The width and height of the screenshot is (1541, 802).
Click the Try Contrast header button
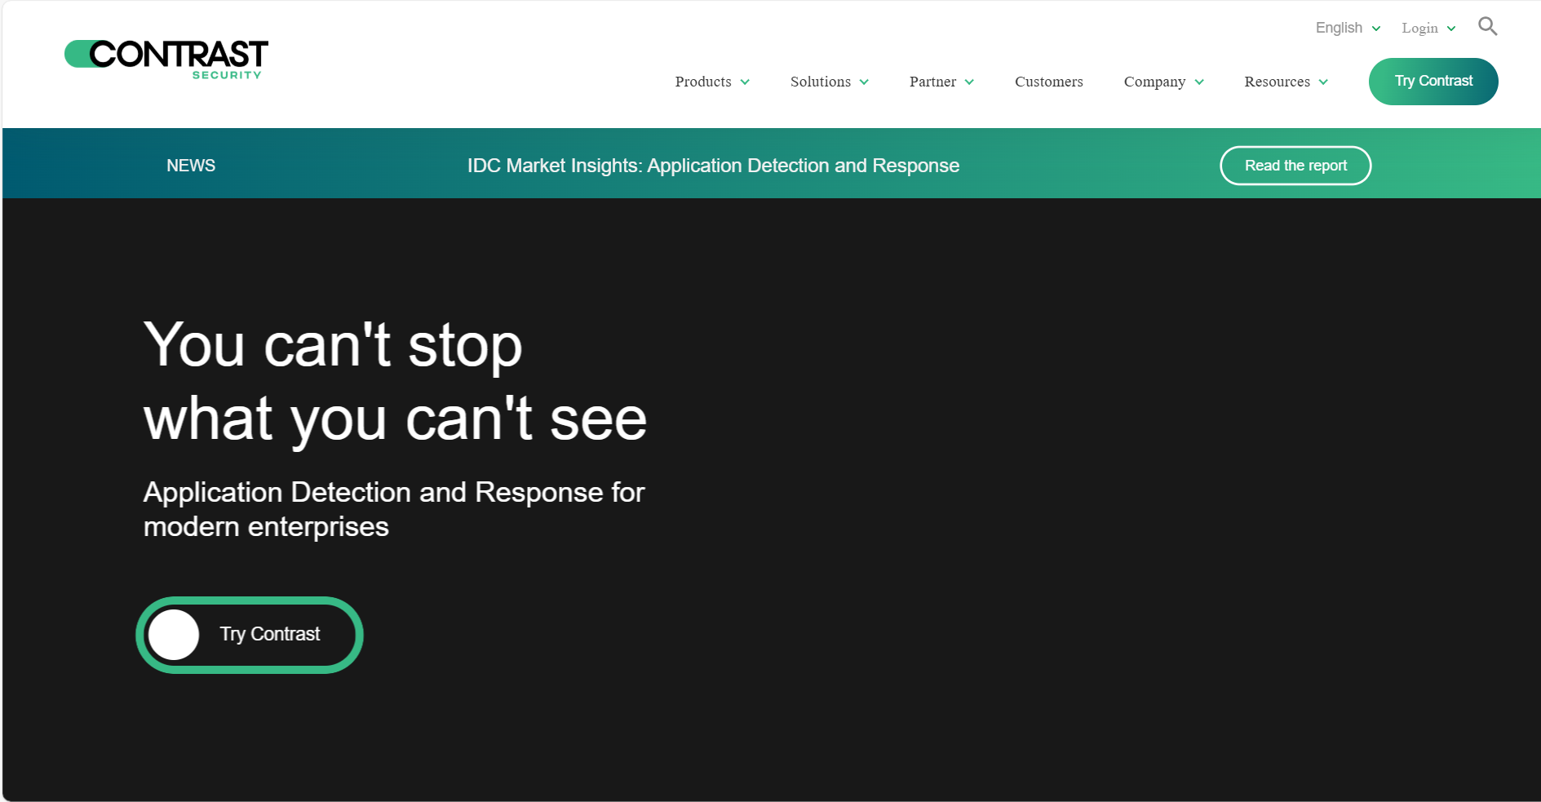(x=1433, y=82)
